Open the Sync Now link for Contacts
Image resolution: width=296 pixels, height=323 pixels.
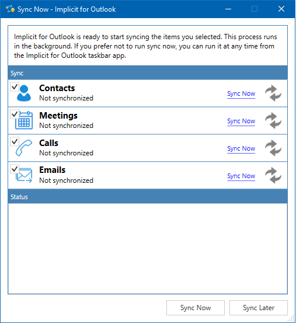click(x=241, y=93)
